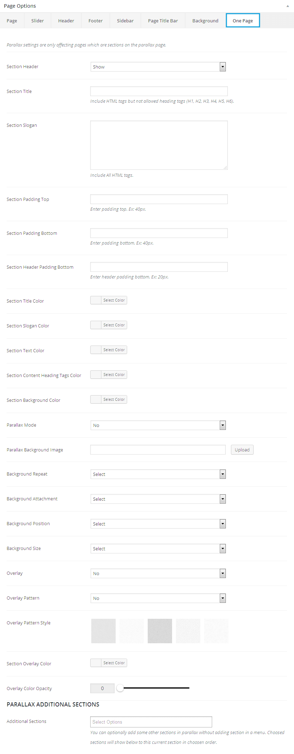Image resolution: width=294 pixels, height=754 pixels.
Task: Open the Section Header dropdown
Action: coord(158,67)
